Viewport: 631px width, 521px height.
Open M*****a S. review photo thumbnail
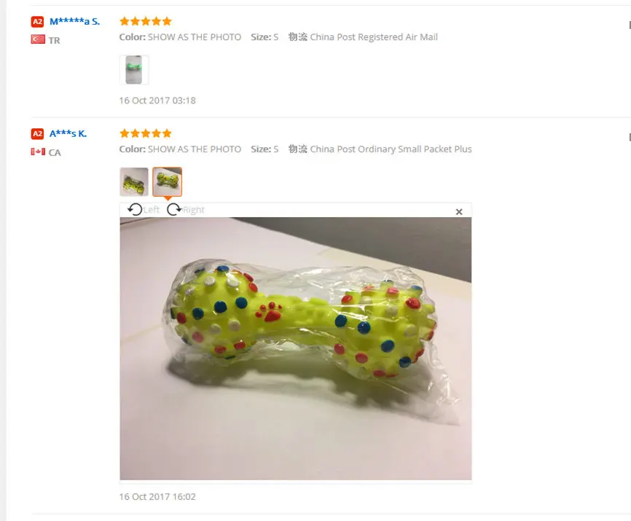(134, 70)
